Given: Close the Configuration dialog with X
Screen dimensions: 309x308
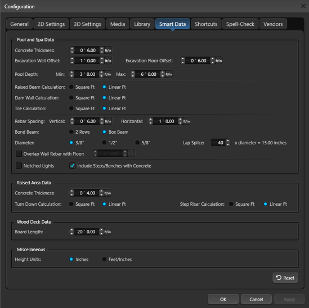Looking at the screenshot, I should pos(303,6).
